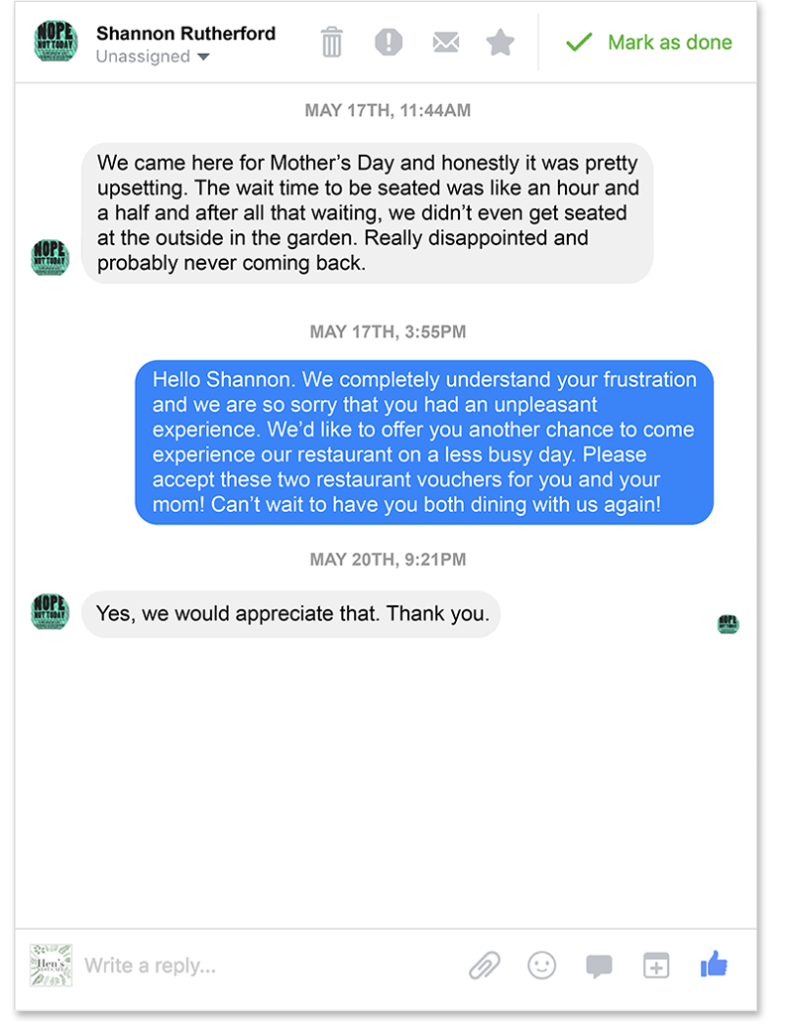Click the Shannon Rutherford contact name
Image resolution: width=793 pixels, height=1032 pixels.
point(185,33)
